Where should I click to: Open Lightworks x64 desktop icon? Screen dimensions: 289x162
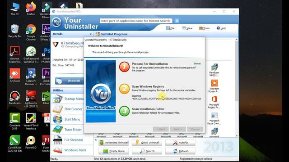coord(31,99)
